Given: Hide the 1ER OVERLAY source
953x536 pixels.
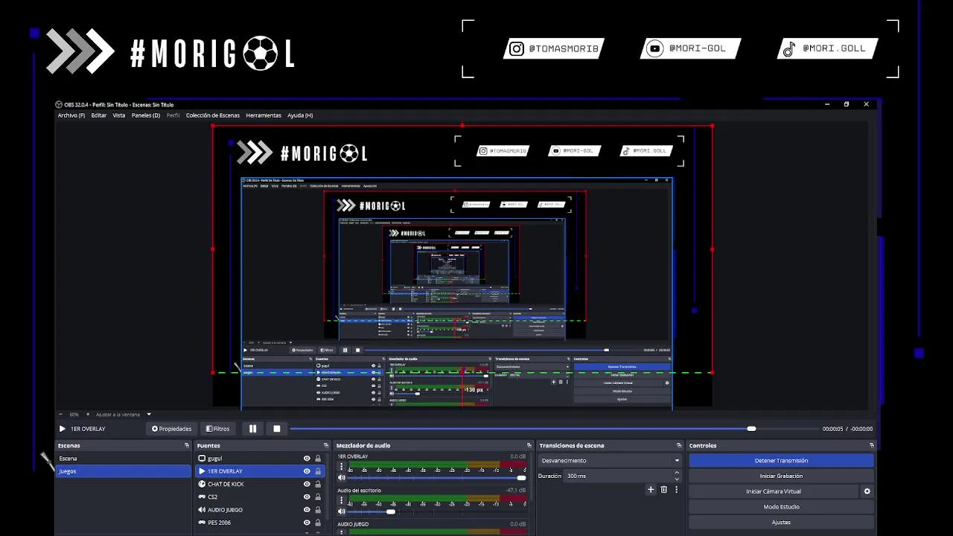Looking at the screenshot, I should click(x=307, y=471).
